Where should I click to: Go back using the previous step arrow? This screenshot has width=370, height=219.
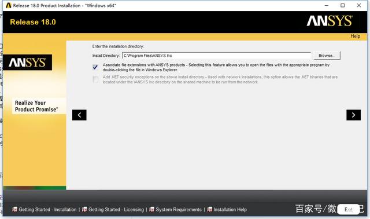point(79,115)
